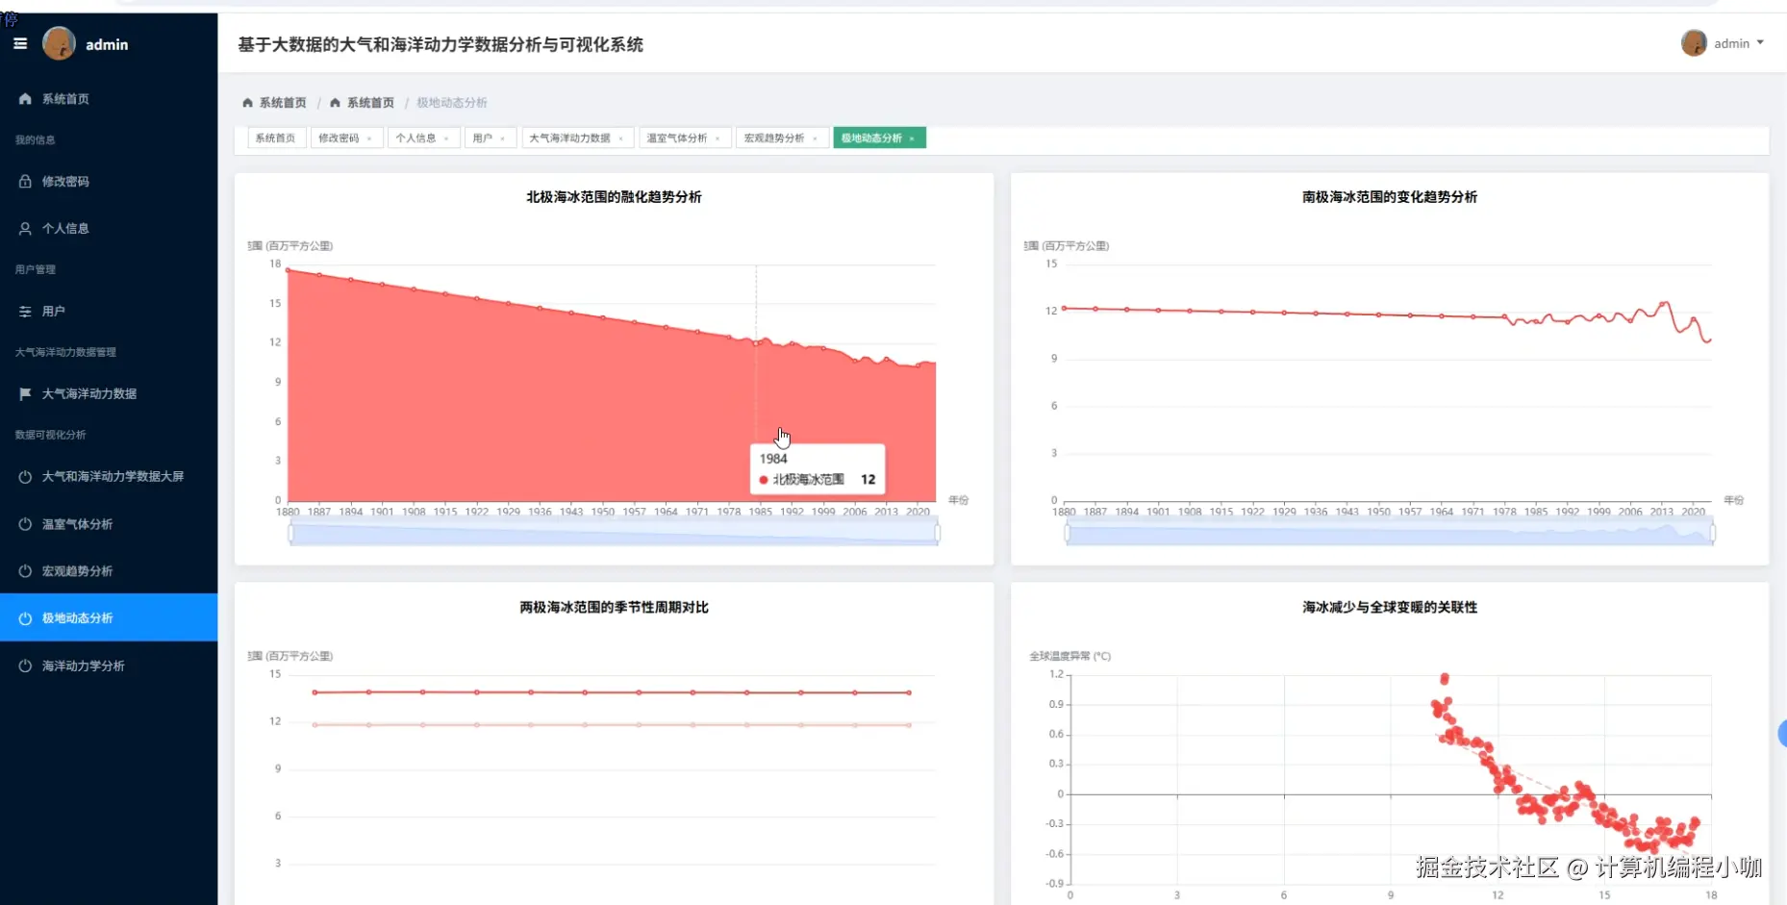Open 温室气体分析 in the sidebar

[x=109, y=524]
